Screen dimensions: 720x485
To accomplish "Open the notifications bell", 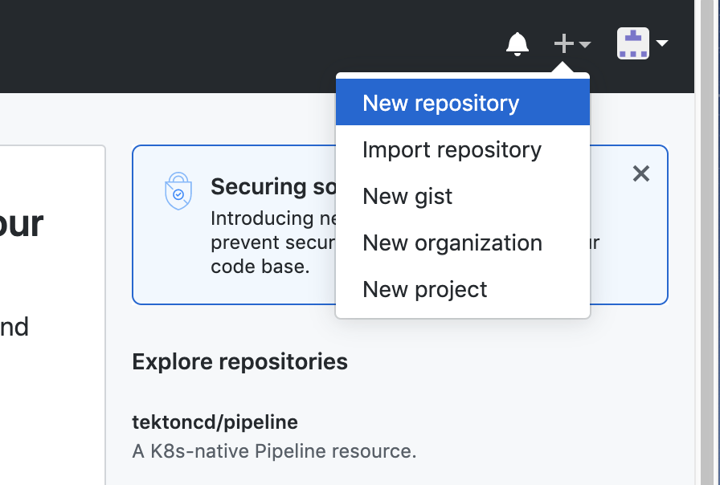I will pyautogui.click(x=517, y=44).
